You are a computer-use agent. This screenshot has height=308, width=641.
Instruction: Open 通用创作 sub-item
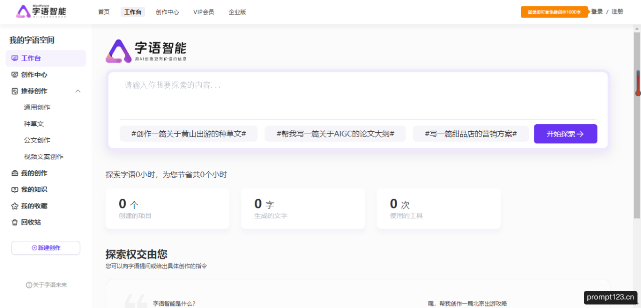pos(37,108)
